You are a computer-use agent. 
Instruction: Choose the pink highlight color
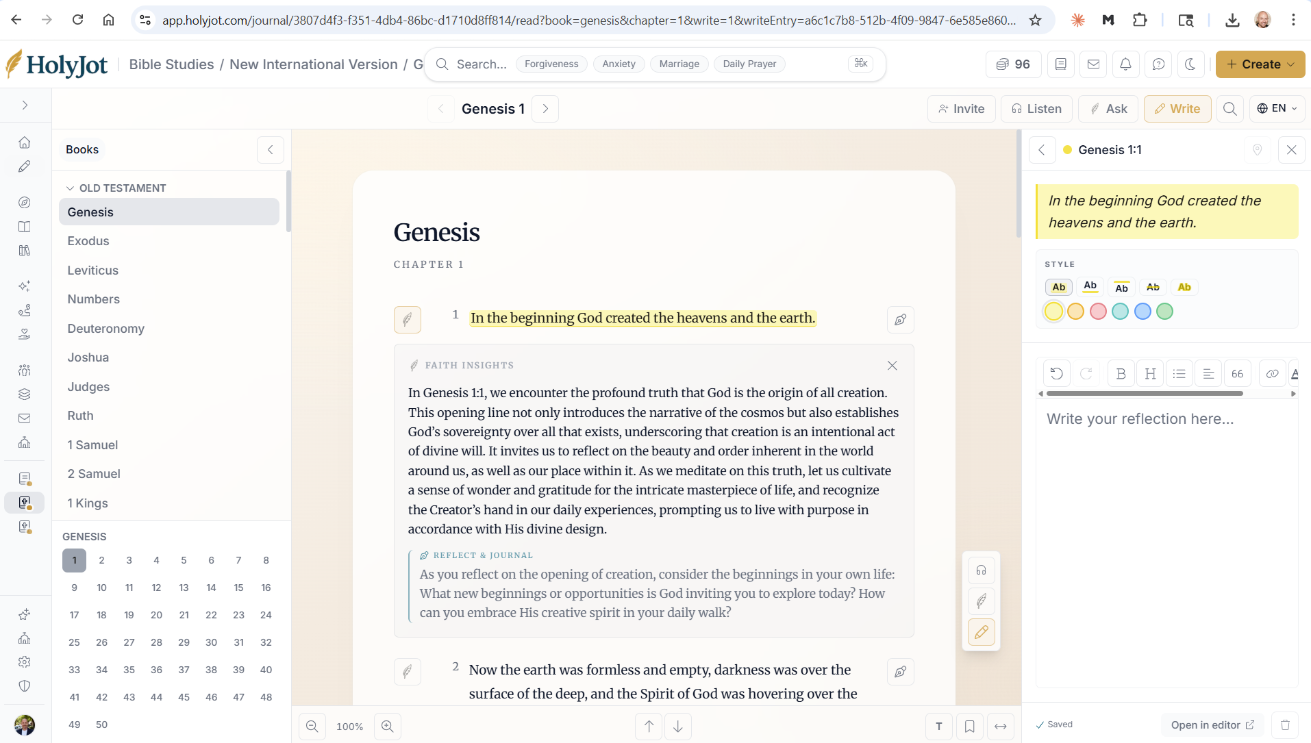click(1098, 312)
